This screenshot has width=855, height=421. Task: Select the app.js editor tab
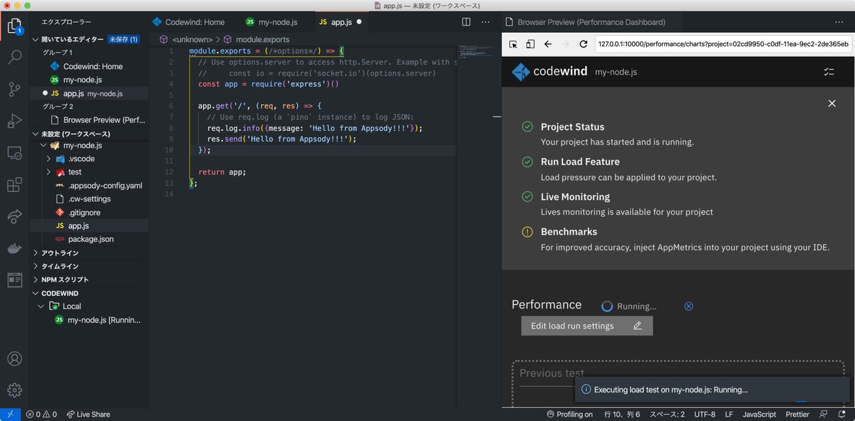pos(340,22)
